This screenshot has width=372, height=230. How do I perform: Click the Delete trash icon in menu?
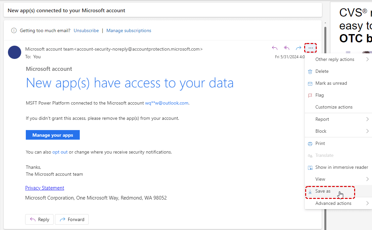(310, 71)
